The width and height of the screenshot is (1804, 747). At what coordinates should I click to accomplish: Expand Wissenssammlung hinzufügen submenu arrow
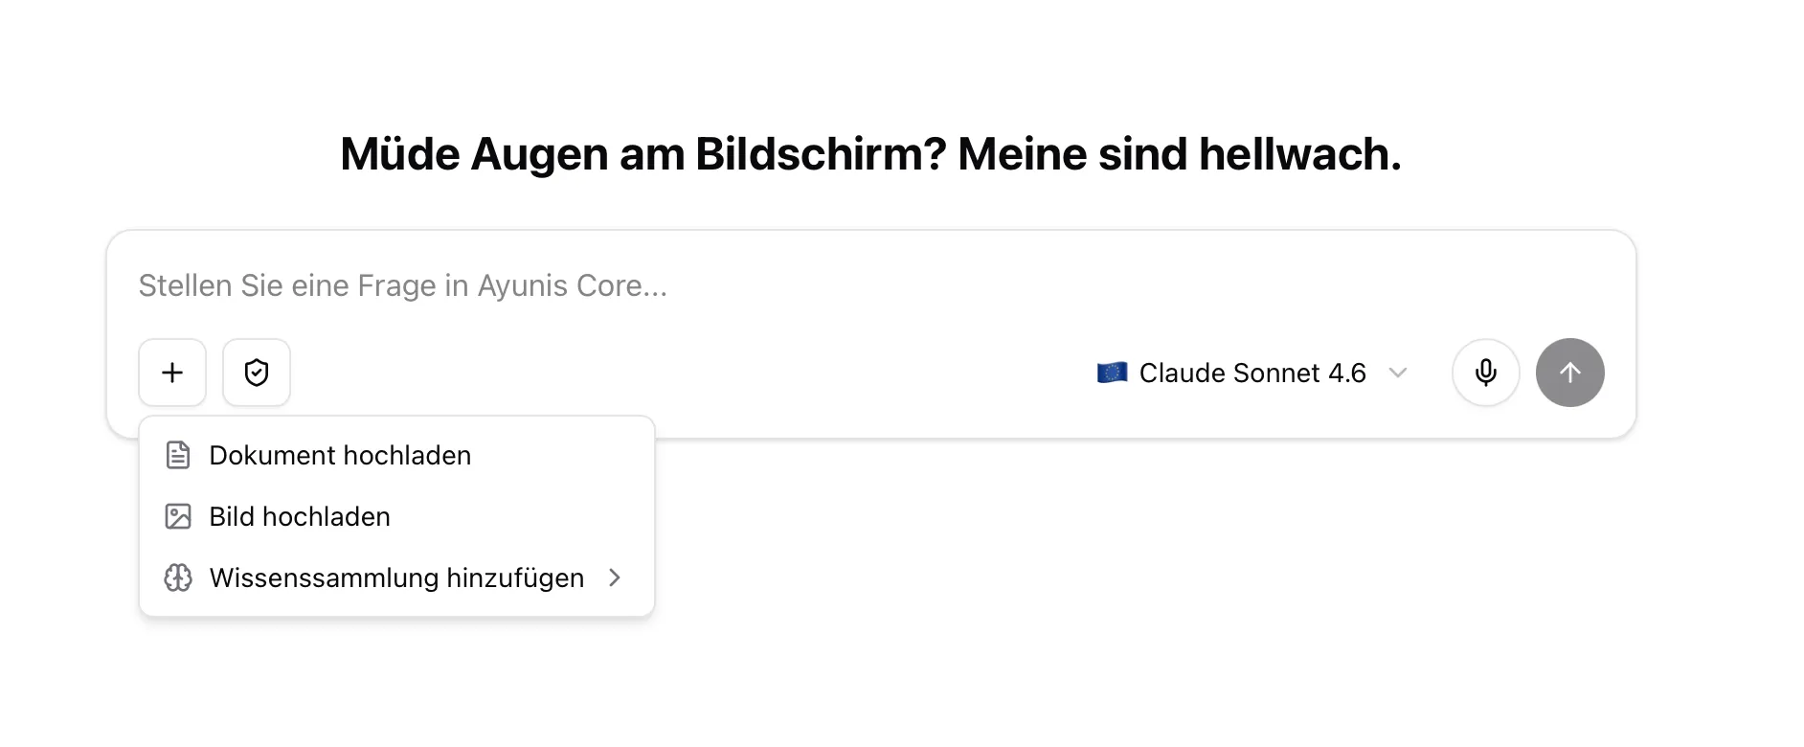click(x=616, y=577)
